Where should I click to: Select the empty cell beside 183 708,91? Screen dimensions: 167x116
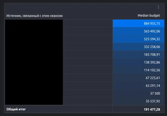[x=88, y=54]
